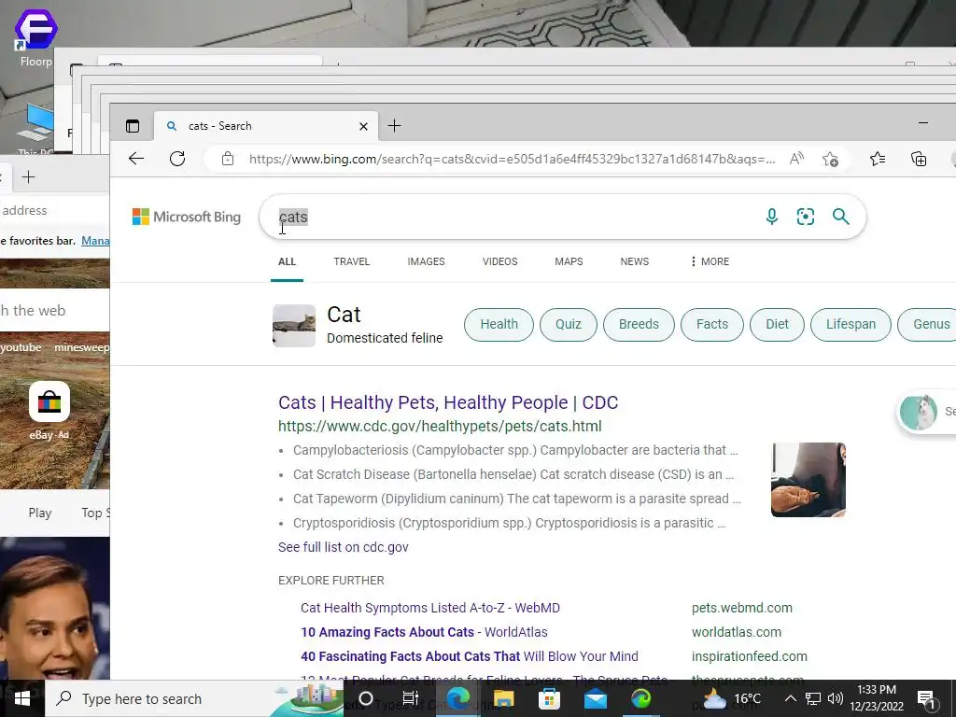Expand the MORE search categories menu
Viewport: 956px width, 717px height.
pos(710,261)
